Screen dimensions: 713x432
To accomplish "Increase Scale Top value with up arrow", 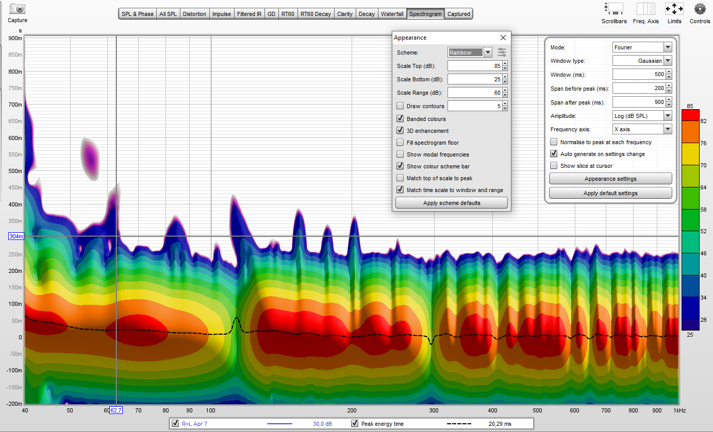I will [505, 63].
